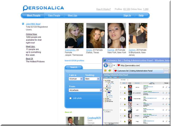Image resolution: width=171 pixels, height=126 pixels.
Task: Open the Cowboy0670 profile link
Action: coord(94,118)
